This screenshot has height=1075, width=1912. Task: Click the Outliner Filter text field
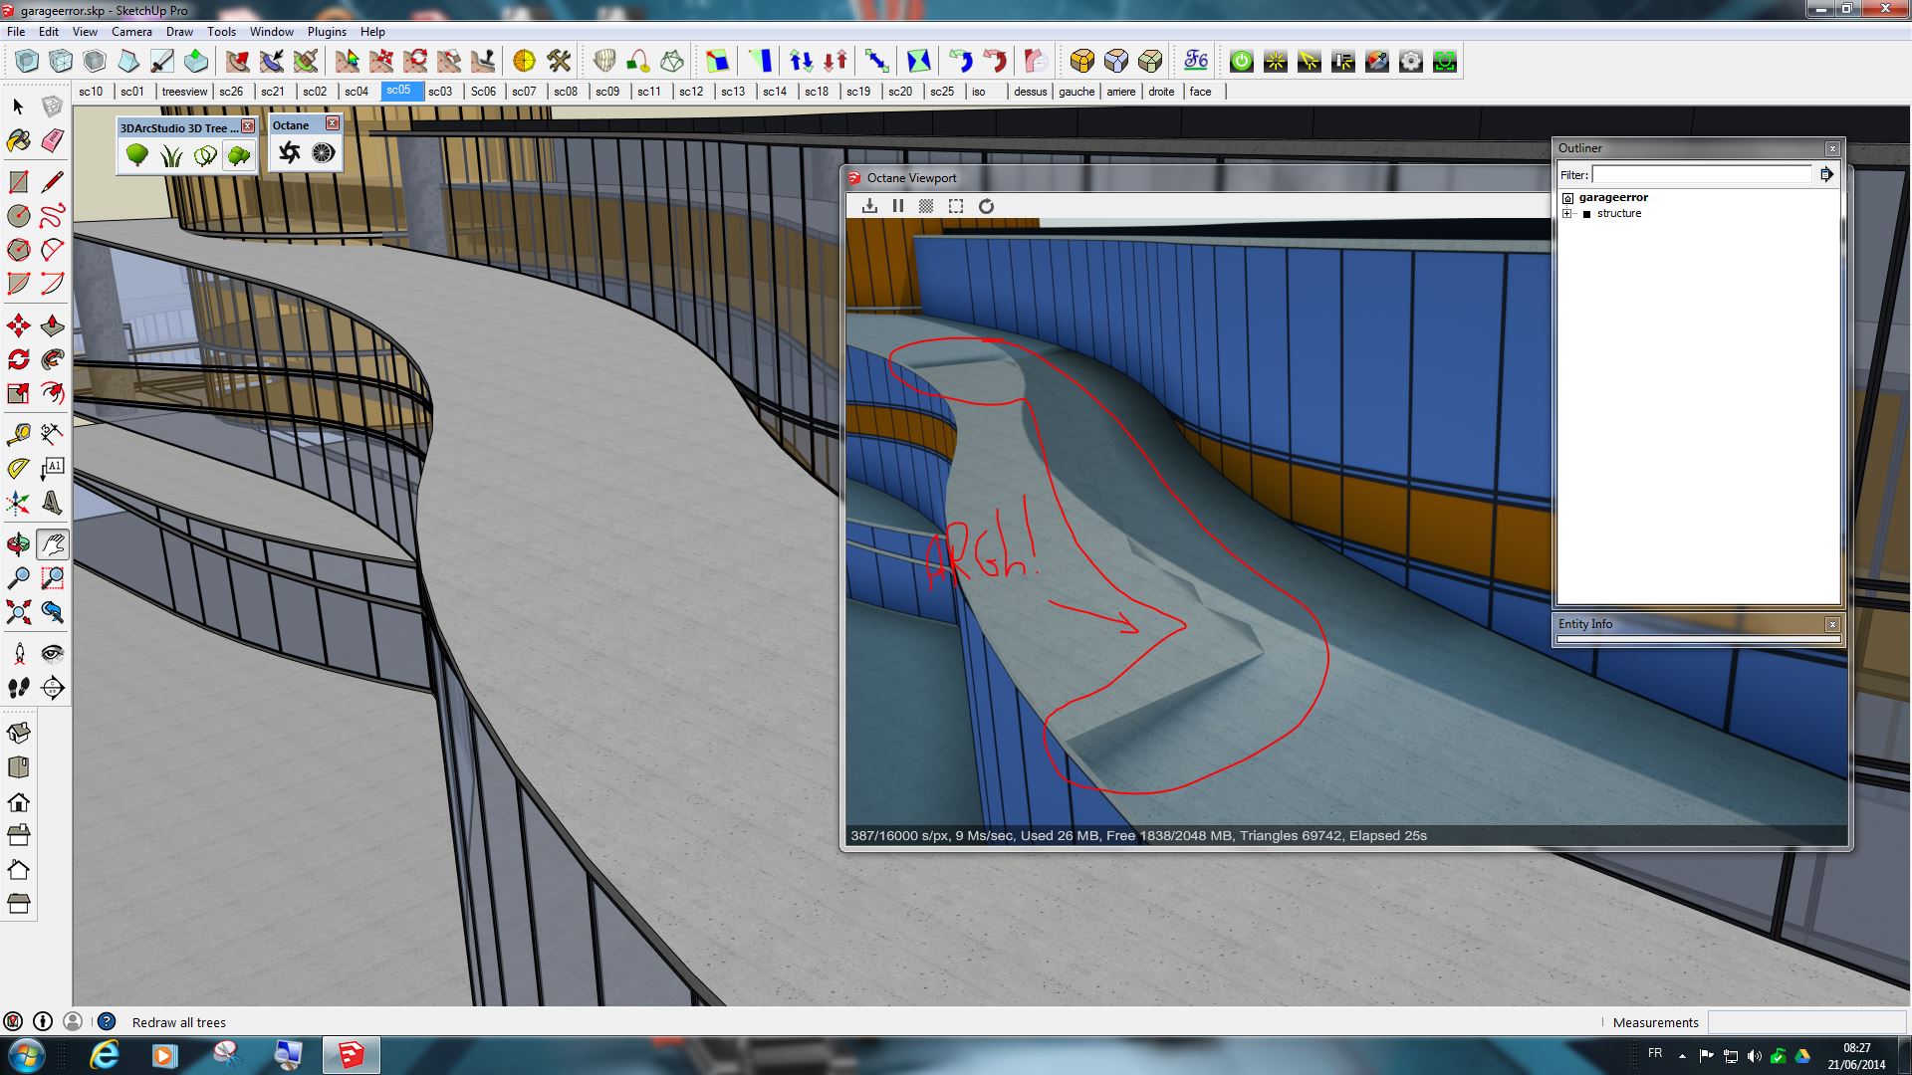(x=1701, y=174)
